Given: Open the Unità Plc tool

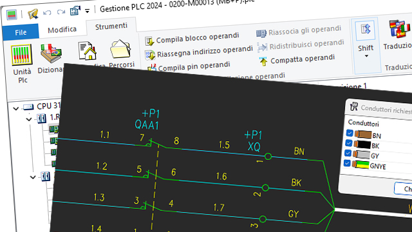Looking at the screenshot, I should coord(22,64).
